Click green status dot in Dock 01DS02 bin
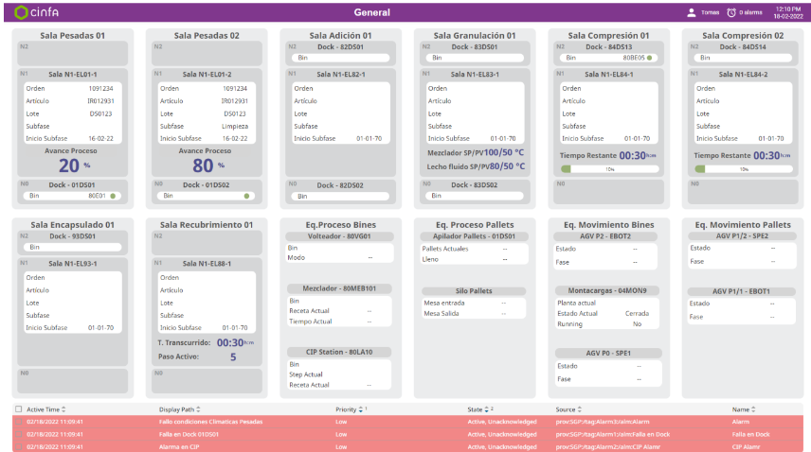The image size is (811, 452). coord(246,196)
